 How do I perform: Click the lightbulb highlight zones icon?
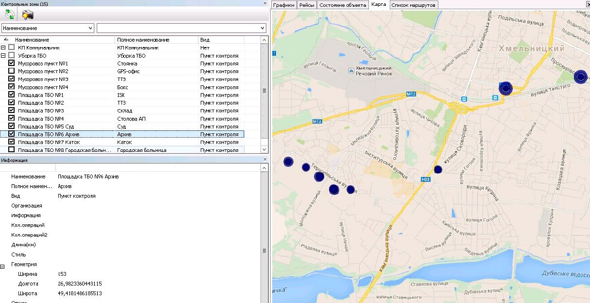tap(28, 15)
